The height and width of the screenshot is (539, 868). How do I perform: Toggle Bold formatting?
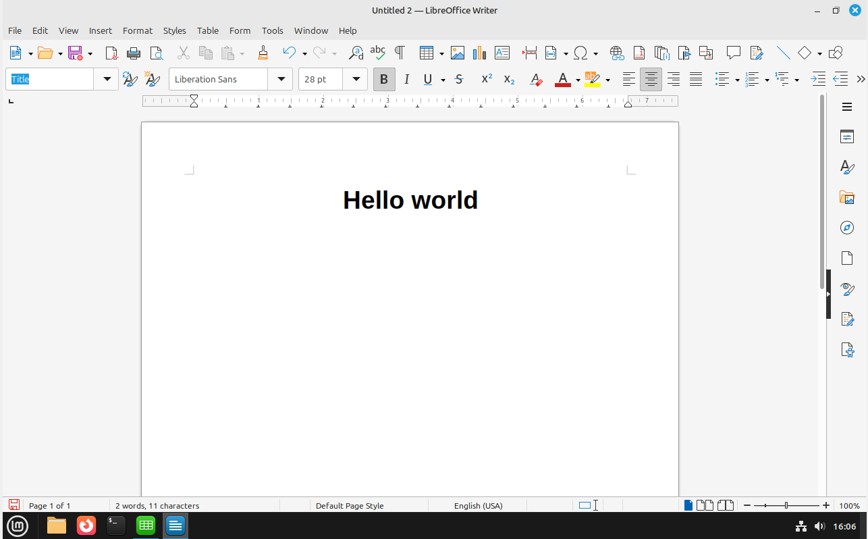(384, 79)
